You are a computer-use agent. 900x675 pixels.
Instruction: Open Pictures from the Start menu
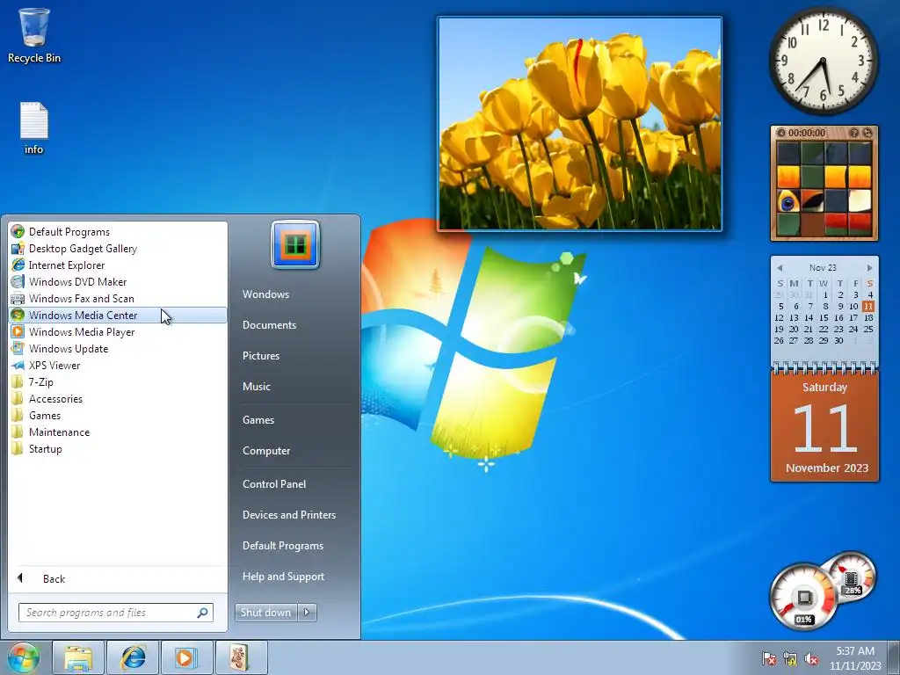[261, 356]
